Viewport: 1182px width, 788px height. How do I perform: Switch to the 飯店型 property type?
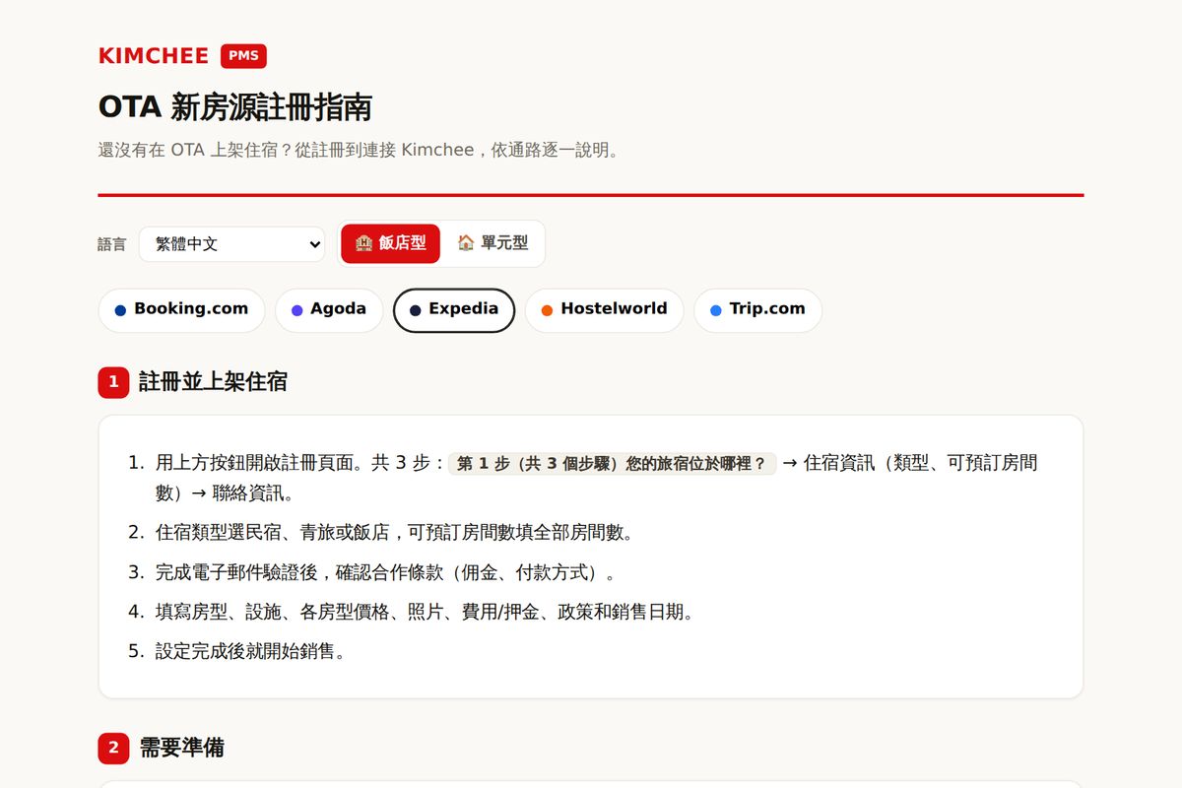(391, 243)
